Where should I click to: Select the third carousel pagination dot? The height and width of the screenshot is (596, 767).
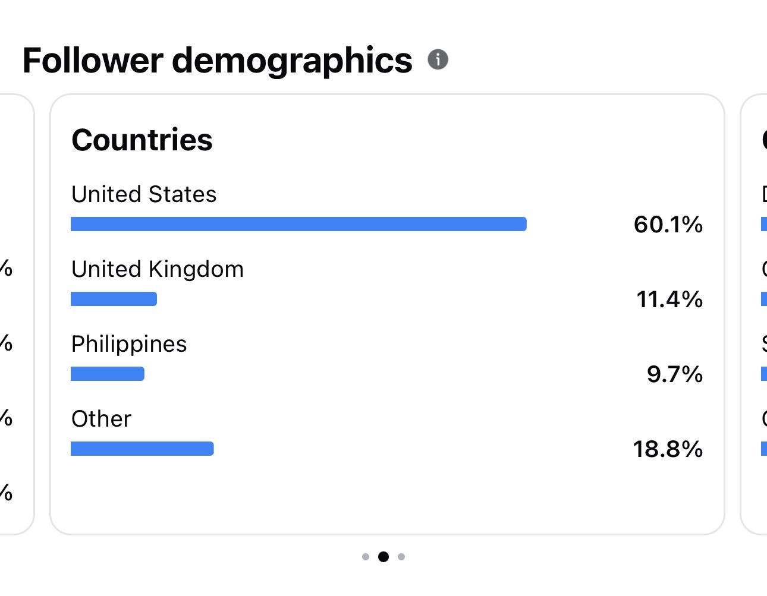(401, 557)
